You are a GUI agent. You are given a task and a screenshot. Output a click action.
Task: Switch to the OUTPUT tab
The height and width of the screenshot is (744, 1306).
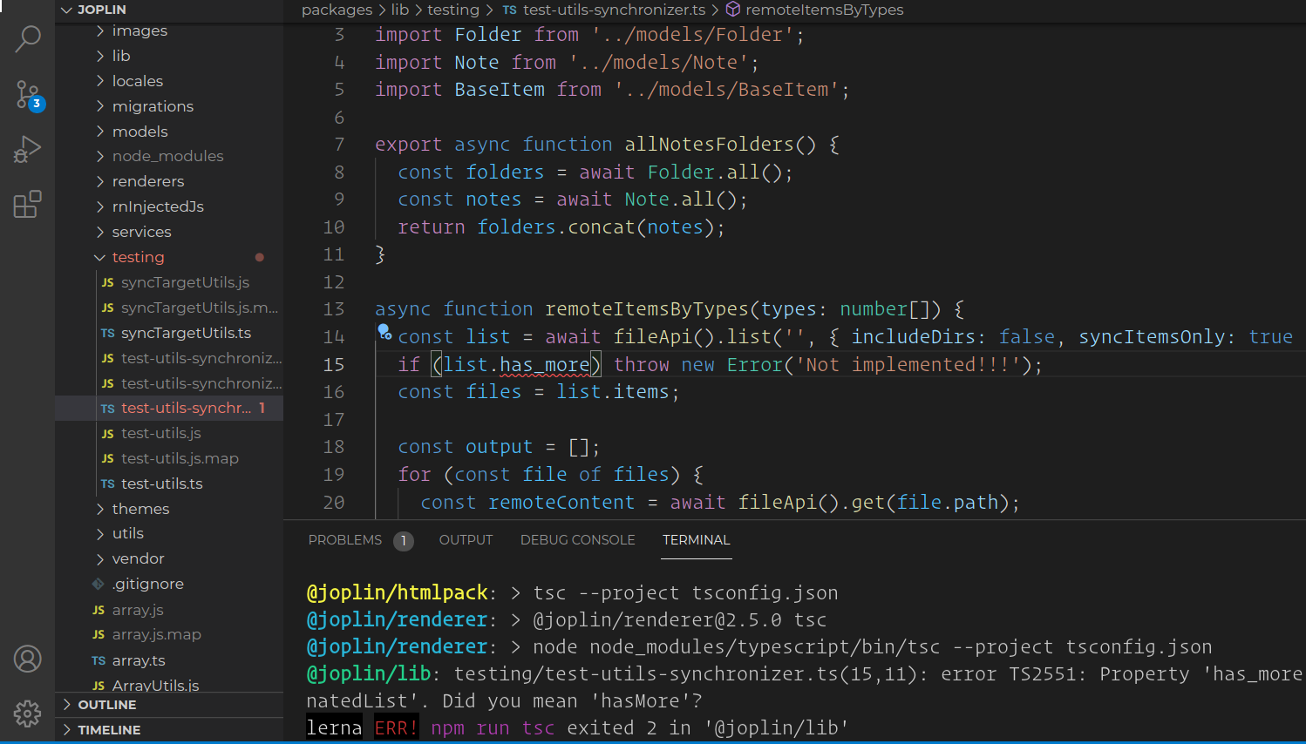pyautogui.click(x=466, y=540)
